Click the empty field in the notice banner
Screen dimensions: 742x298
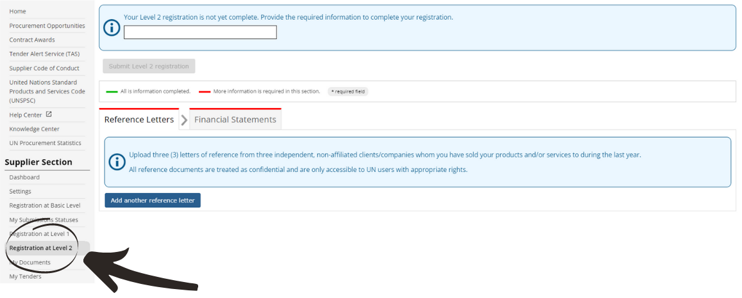point(200,32)
